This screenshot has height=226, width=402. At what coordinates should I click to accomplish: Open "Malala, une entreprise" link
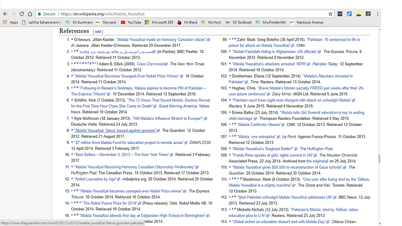pyautogui.click(x=258, y=137)
